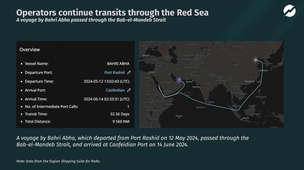Click the 32.56 Days transit time value
The height and width of the screenshot is (170, 304).
[120, 114]
